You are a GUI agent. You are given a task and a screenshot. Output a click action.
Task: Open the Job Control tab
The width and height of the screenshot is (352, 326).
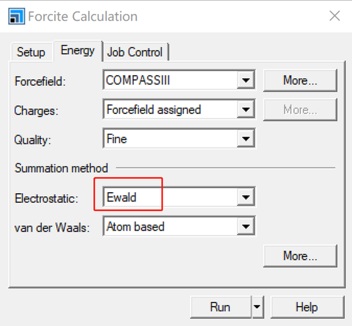(136, 52)
